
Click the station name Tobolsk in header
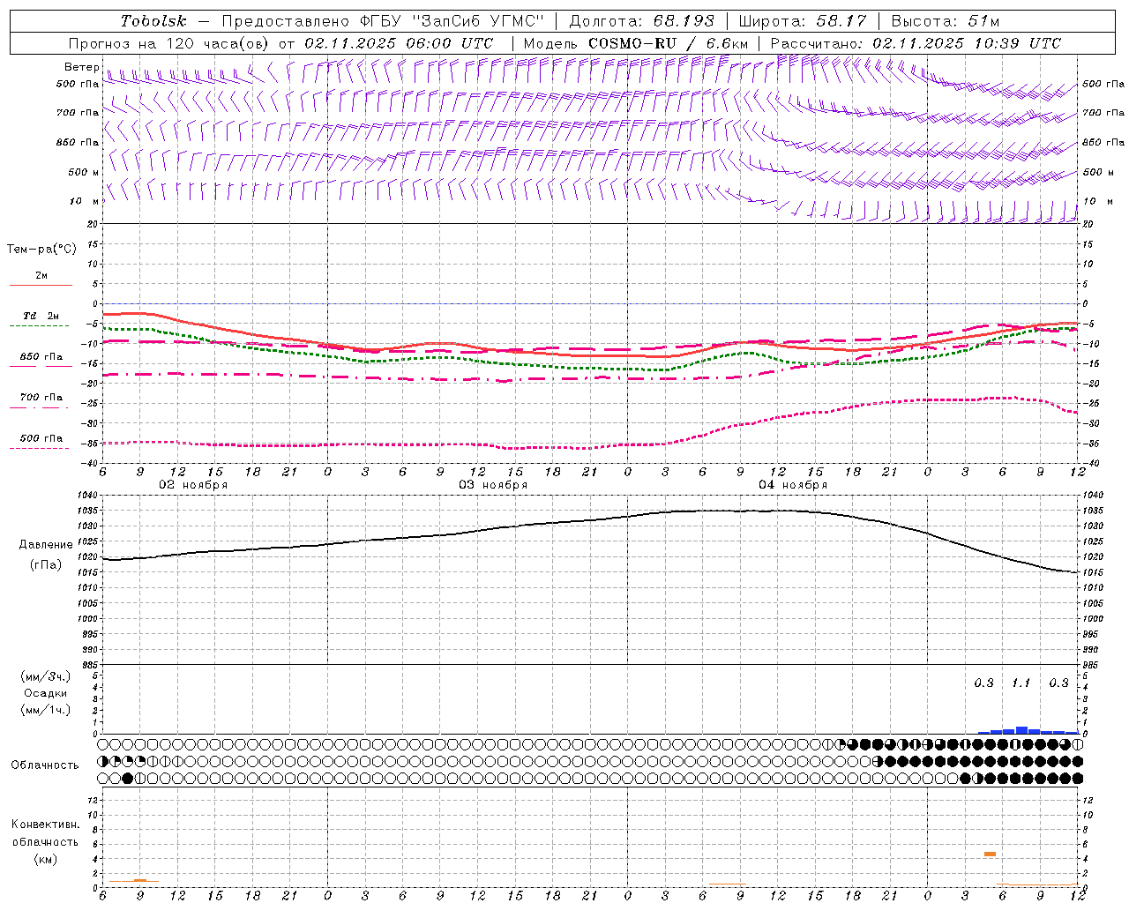point(154,21)
